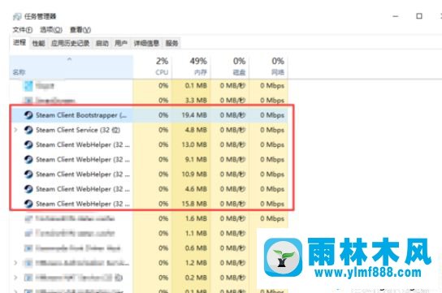The width and height of the screenshot is (442, 293).
Task: Sort processes by the 名称 column header
Action: tap(71, 67)
